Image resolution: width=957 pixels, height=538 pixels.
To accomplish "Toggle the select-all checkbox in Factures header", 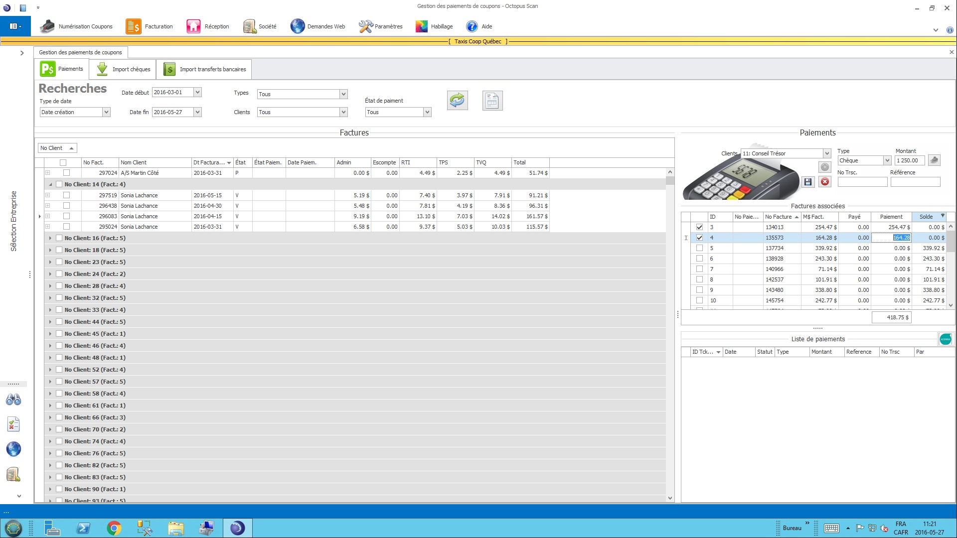I will 63,162.
